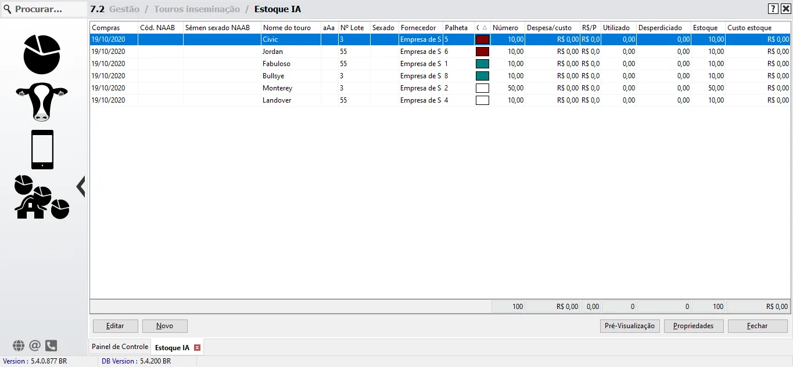Open Propriedades button
The height and width of the screenshot is (367, 793).
click(x=693, y=326)
